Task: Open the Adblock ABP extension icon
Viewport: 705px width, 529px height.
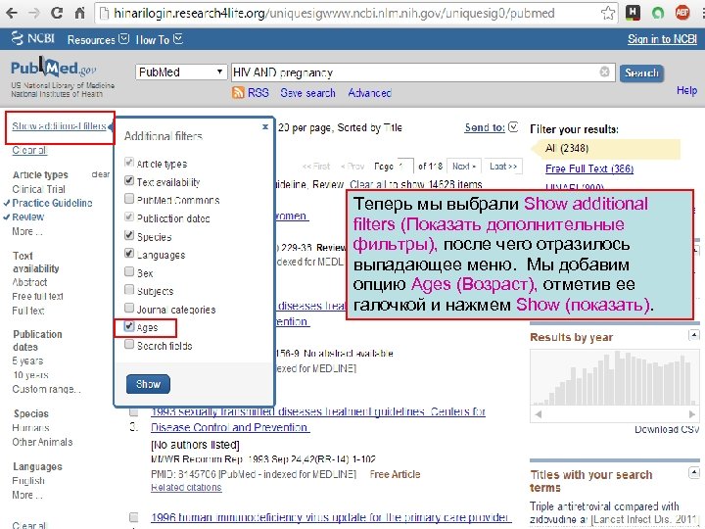Action: (682, 13)
